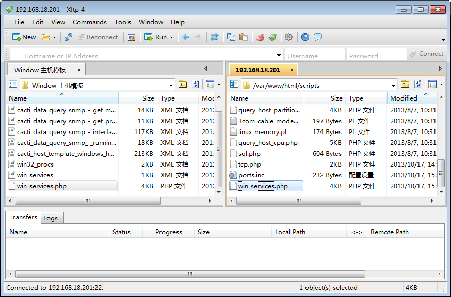Open the Help menu
The height and width of the screenshot is (297, 451).
178,22
